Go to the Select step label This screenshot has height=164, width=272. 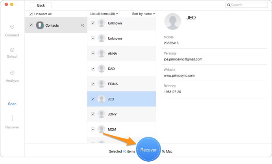click(x=12, y=56)
